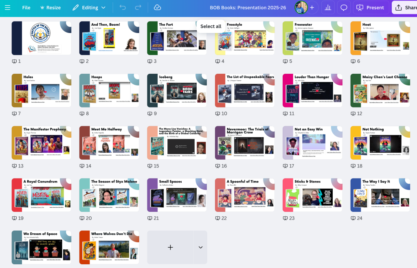Check the cloud save status icon

point(157,7)
